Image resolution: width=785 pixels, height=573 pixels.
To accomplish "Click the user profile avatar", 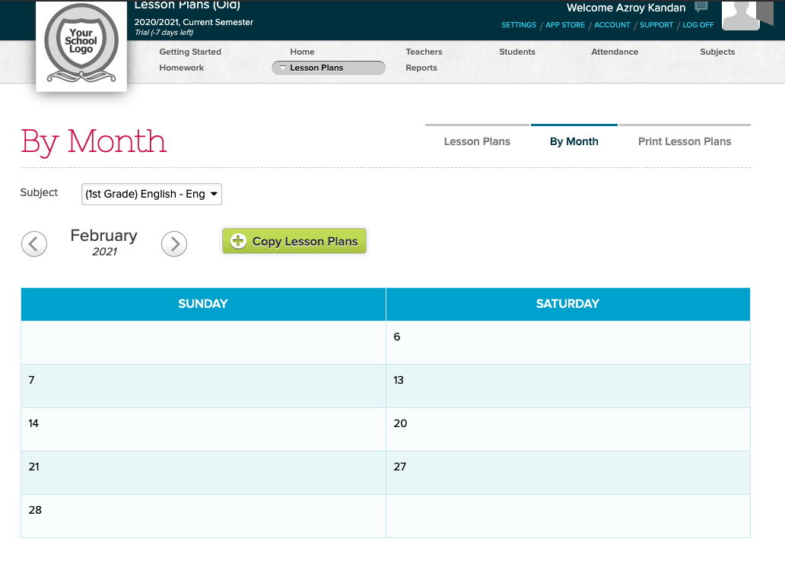I will (x=741, y=15).
